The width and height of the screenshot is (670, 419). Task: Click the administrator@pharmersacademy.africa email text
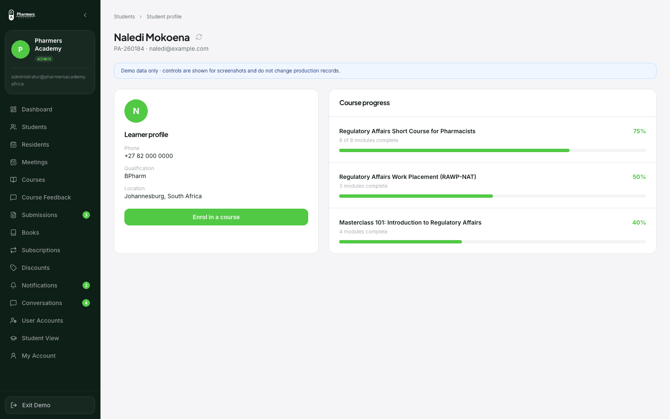(49, 80)
